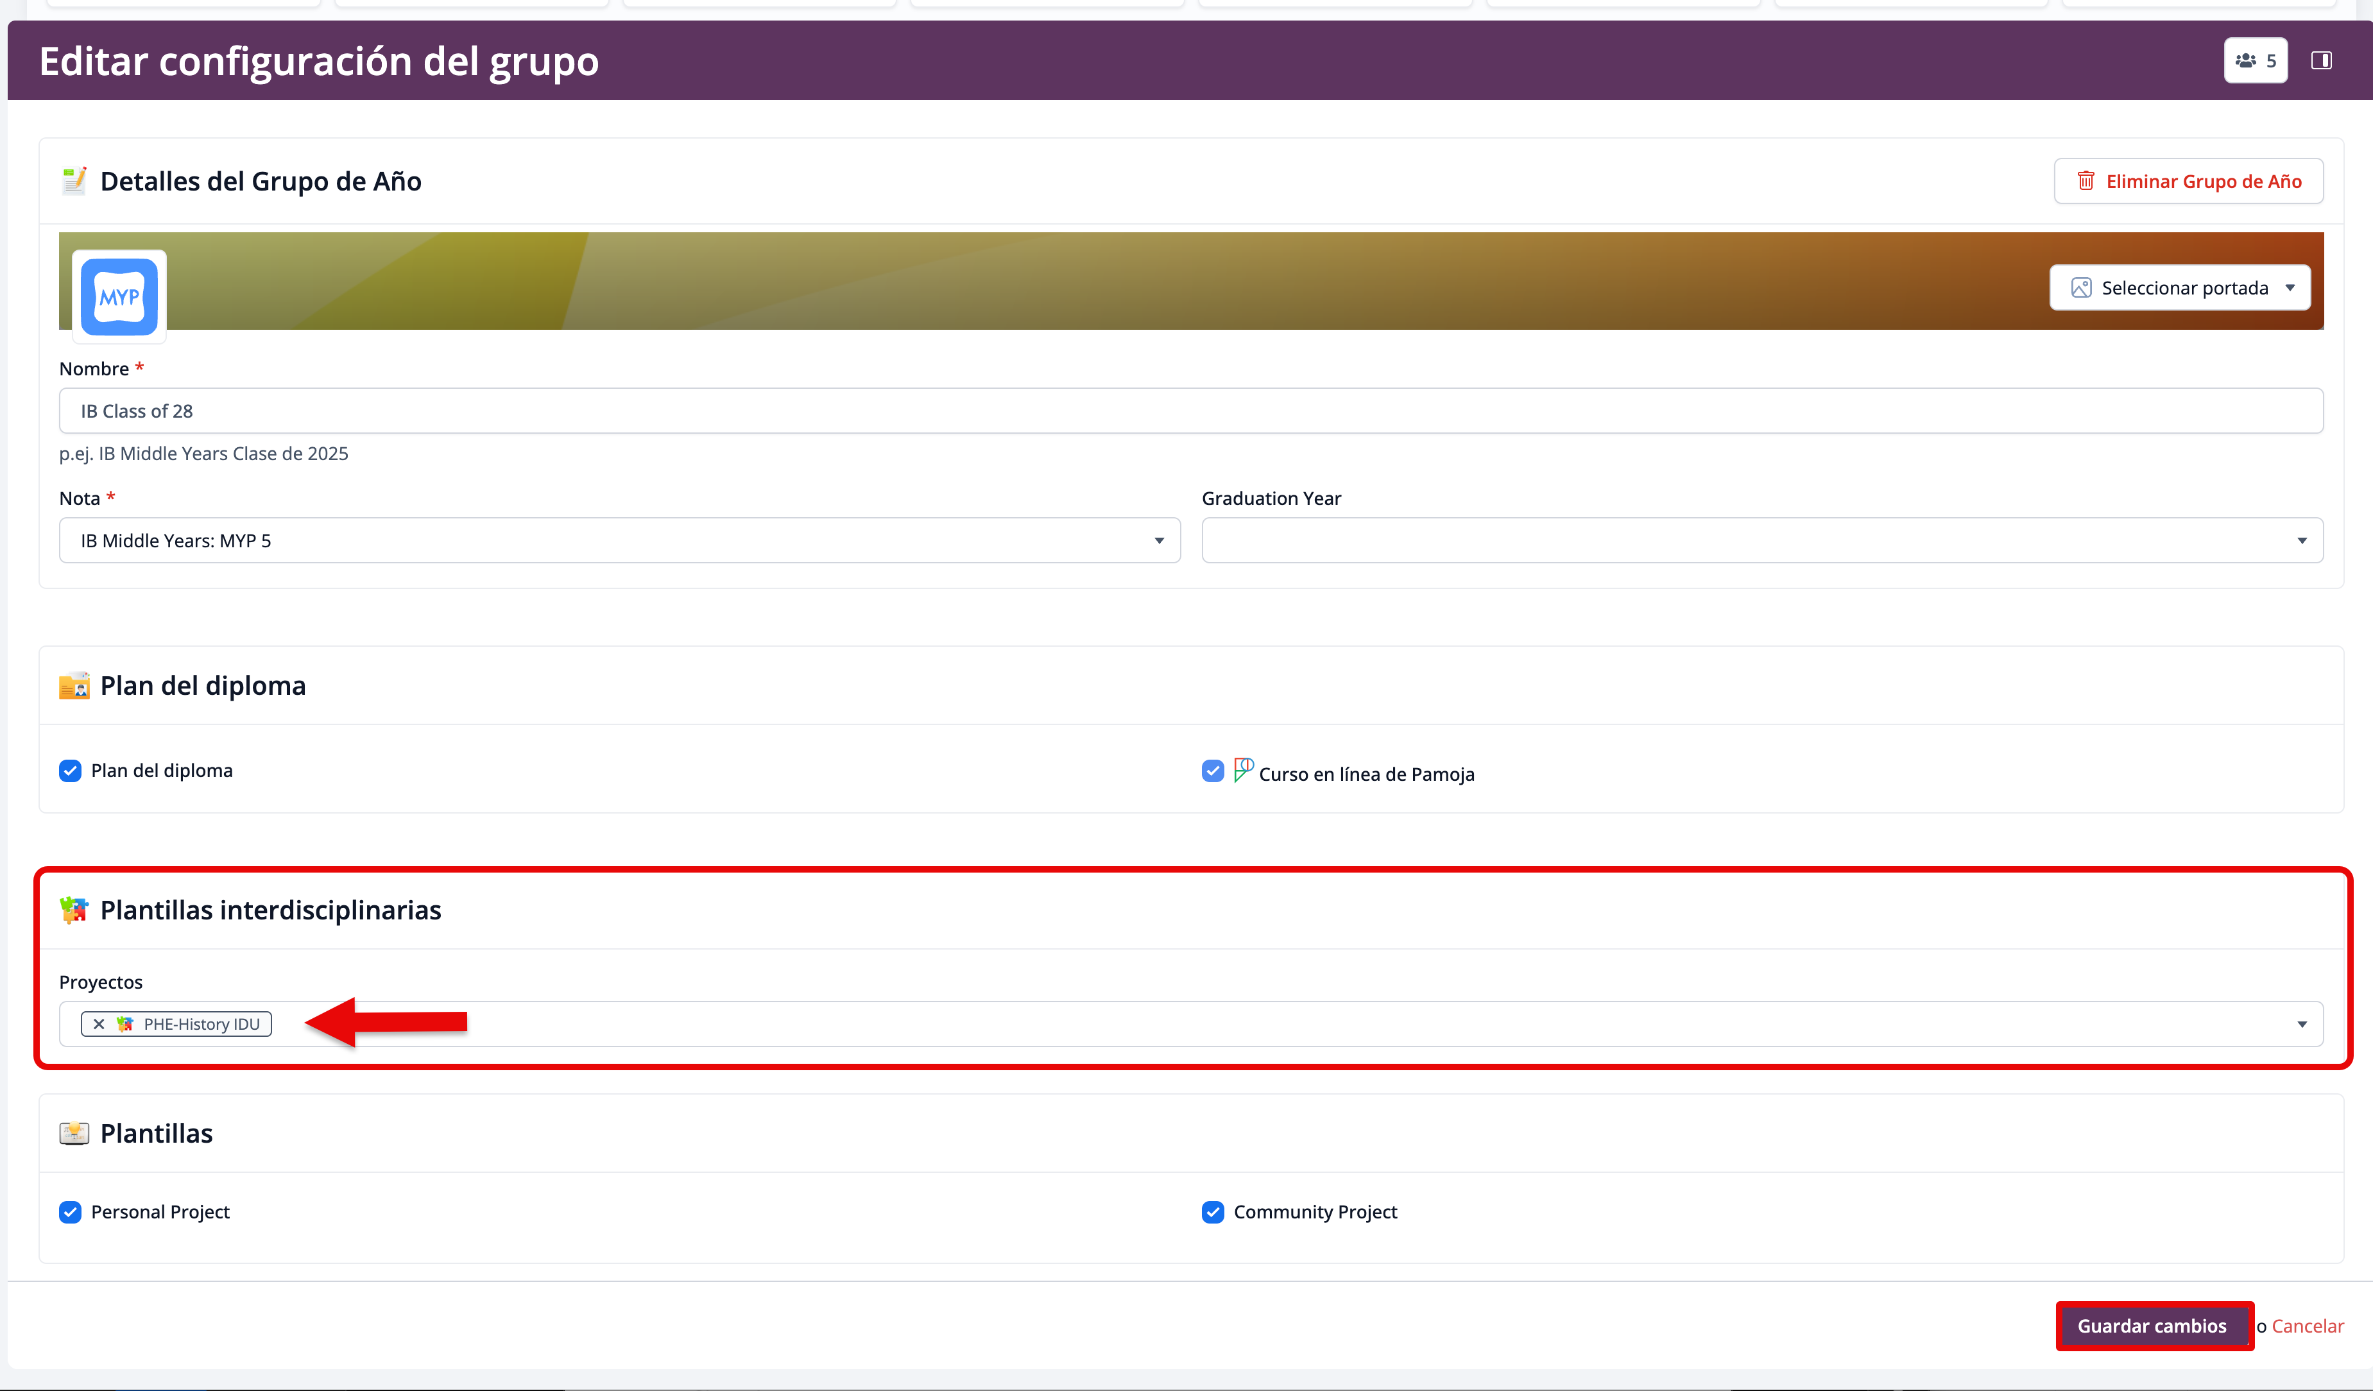Viewport: 2373px width, 1391px height.
Task: Click Guardar cambios button
Action: (2153, 1326)
